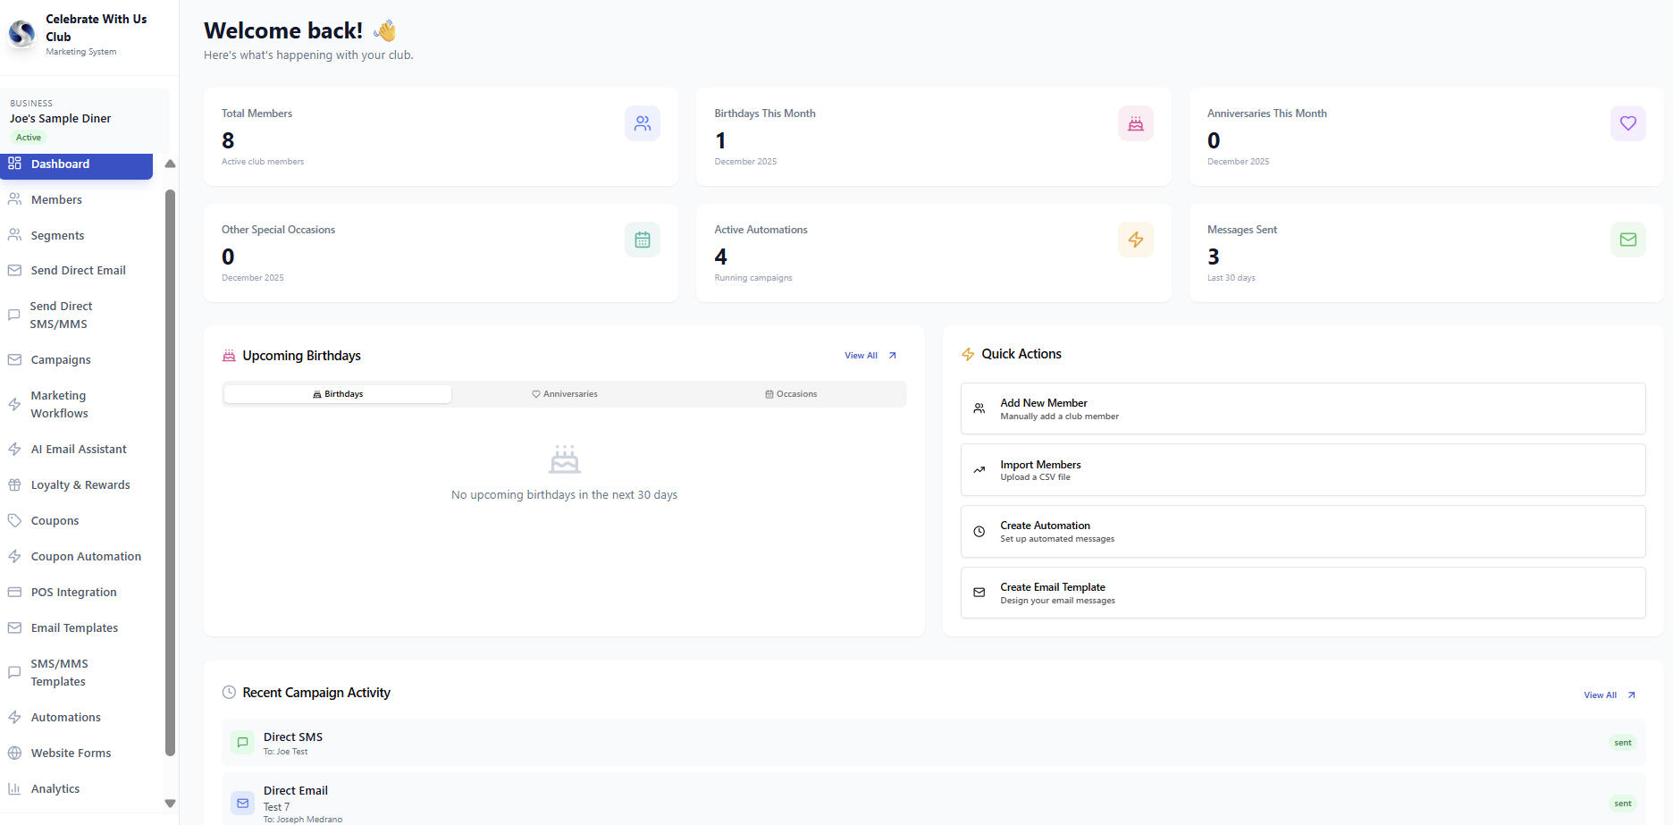Click the lightning bolt icon in Active Automations
Image resolution: width=1673 pixels, height=825 pixels.
pos(1135,240)
